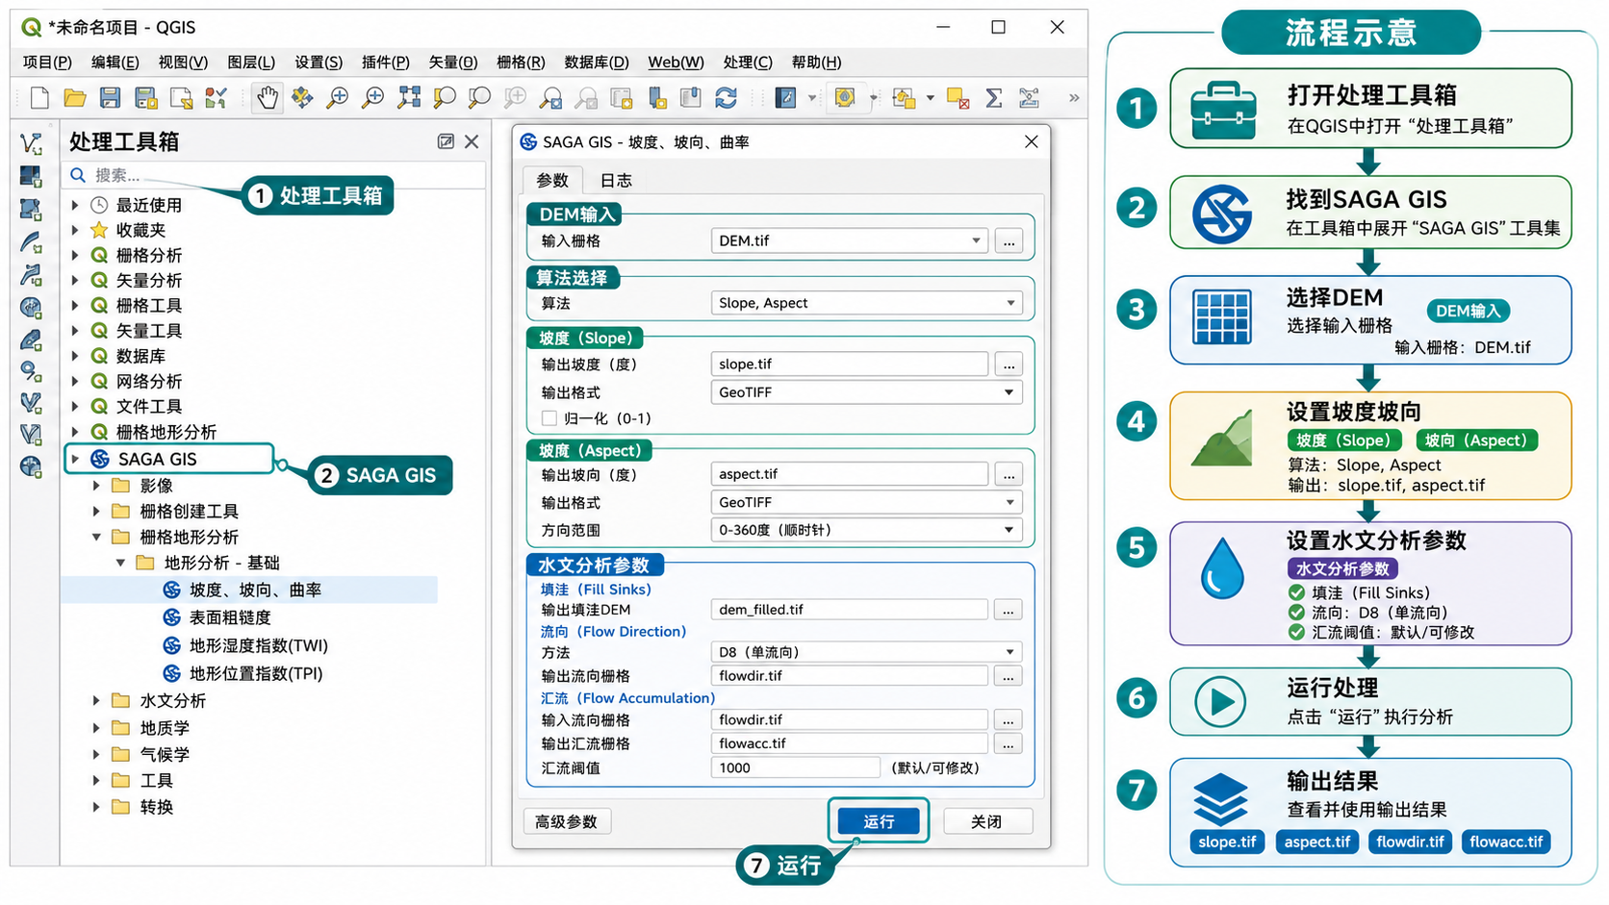Refresh the map canvas
The height and width of the screenshot is (905, 1609).
(x=727, y=97)
